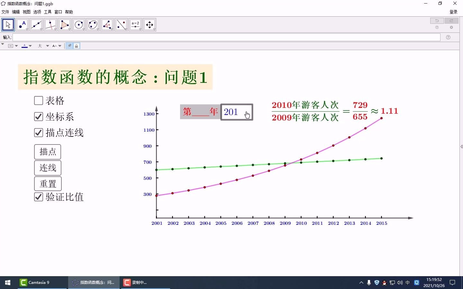This screenshot has height=289, width=463.
Task: Open the settings gear icon
Action: tap(451, 28)
